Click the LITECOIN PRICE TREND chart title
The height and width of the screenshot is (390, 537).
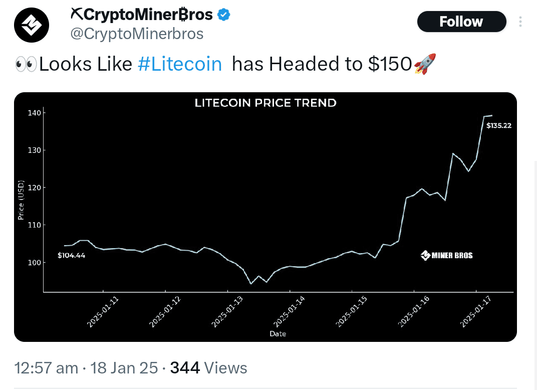point(265,103)
